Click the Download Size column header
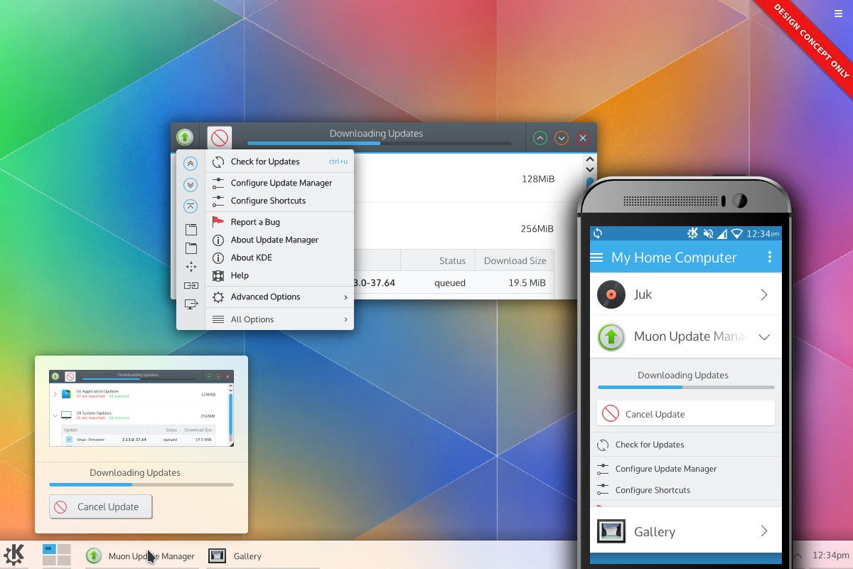The width and height of the screenshot is (853, 569). (x=515, y=260)
